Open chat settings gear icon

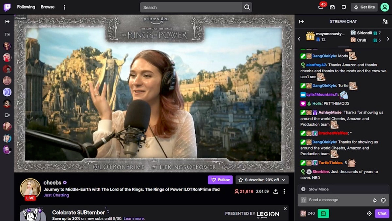tap(369, 213)
